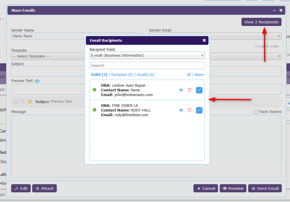
Task: Close the Email Recipients dialog
Action: (x=204, y=40)
